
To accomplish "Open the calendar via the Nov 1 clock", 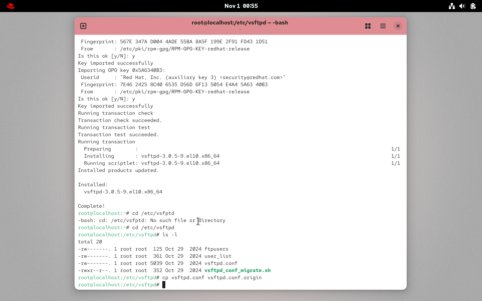I will pos(241,6).
